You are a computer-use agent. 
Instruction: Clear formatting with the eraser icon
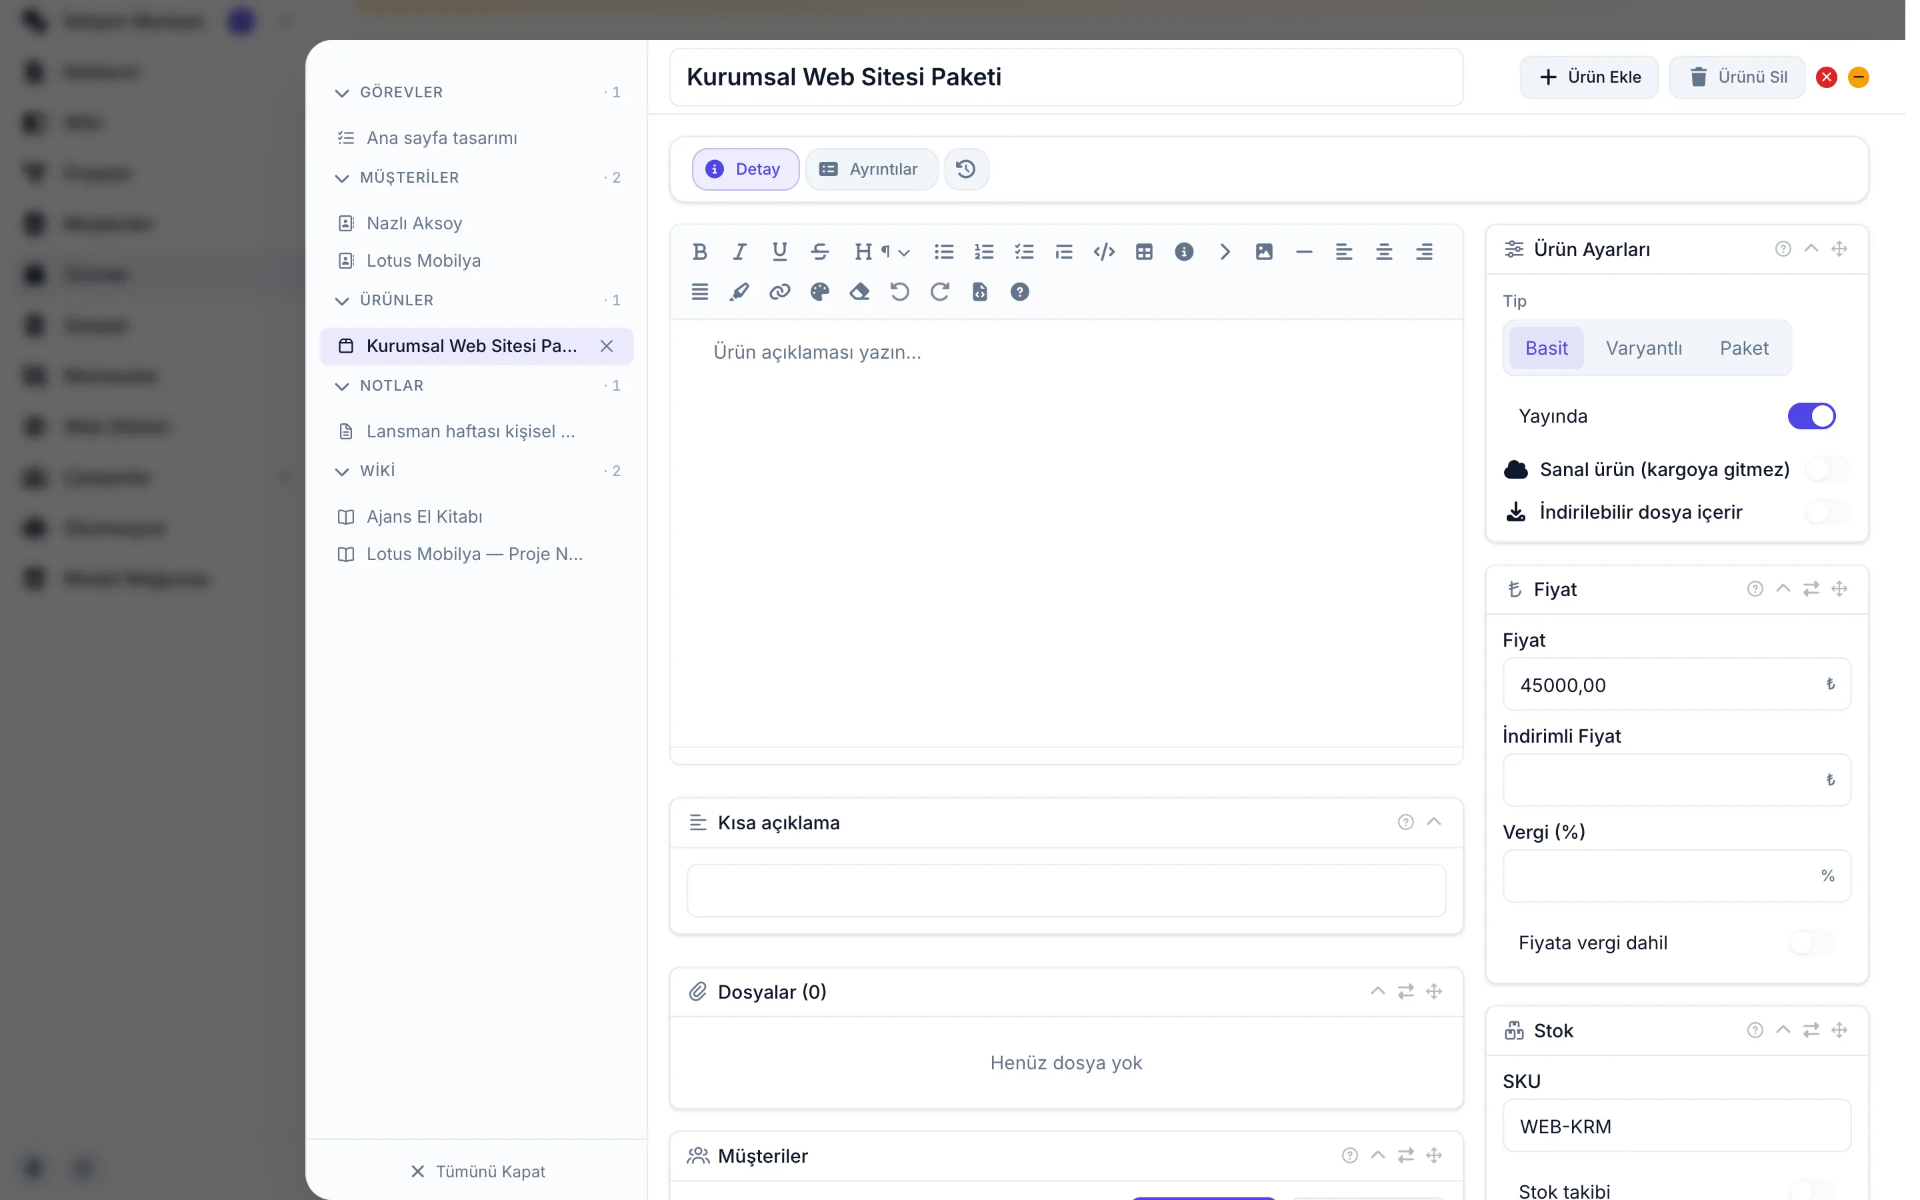[859, 292]
